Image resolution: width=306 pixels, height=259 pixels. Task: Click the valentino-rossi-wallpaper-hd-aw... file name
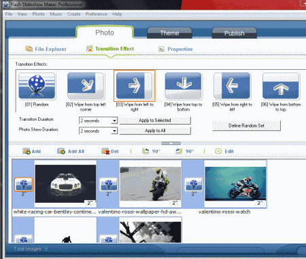tap(139, 212)
